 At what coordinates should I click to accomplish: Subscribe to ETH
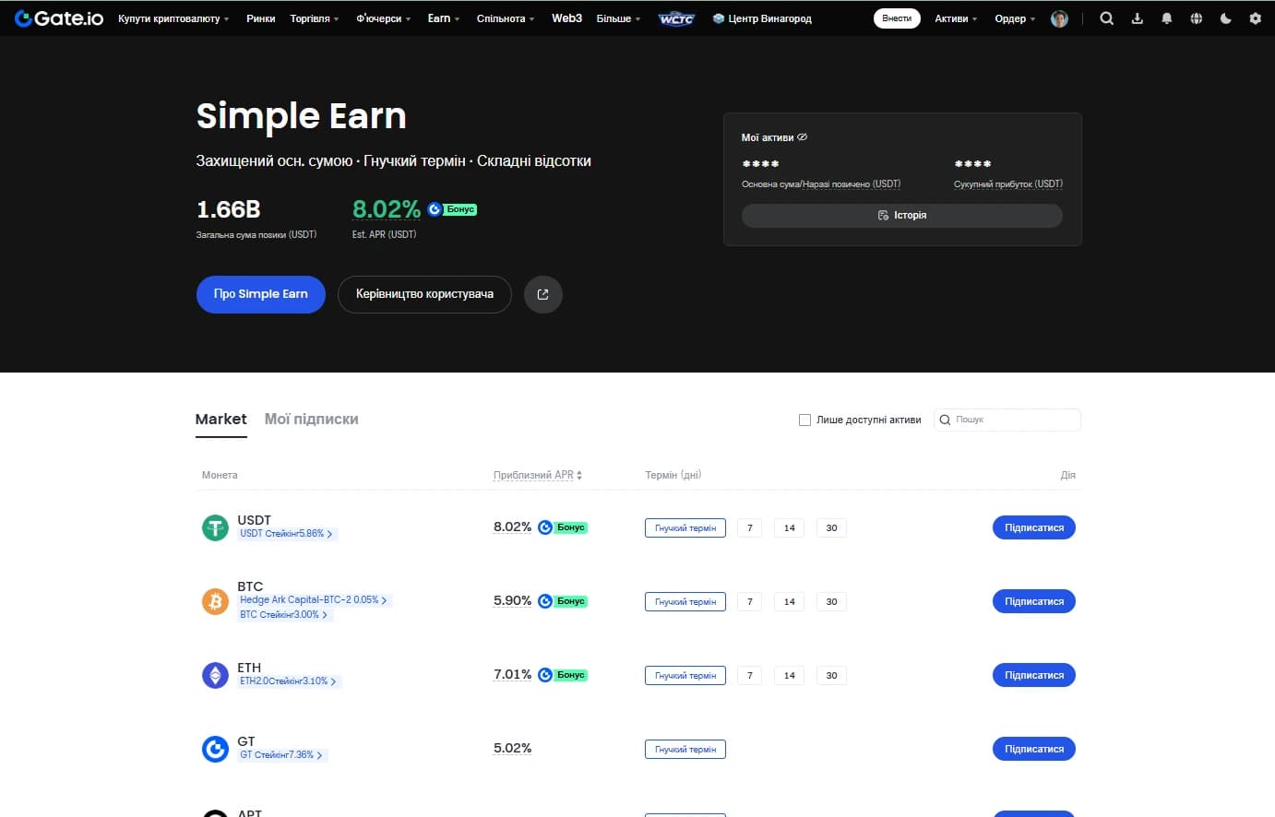(x=1034, y=675)
